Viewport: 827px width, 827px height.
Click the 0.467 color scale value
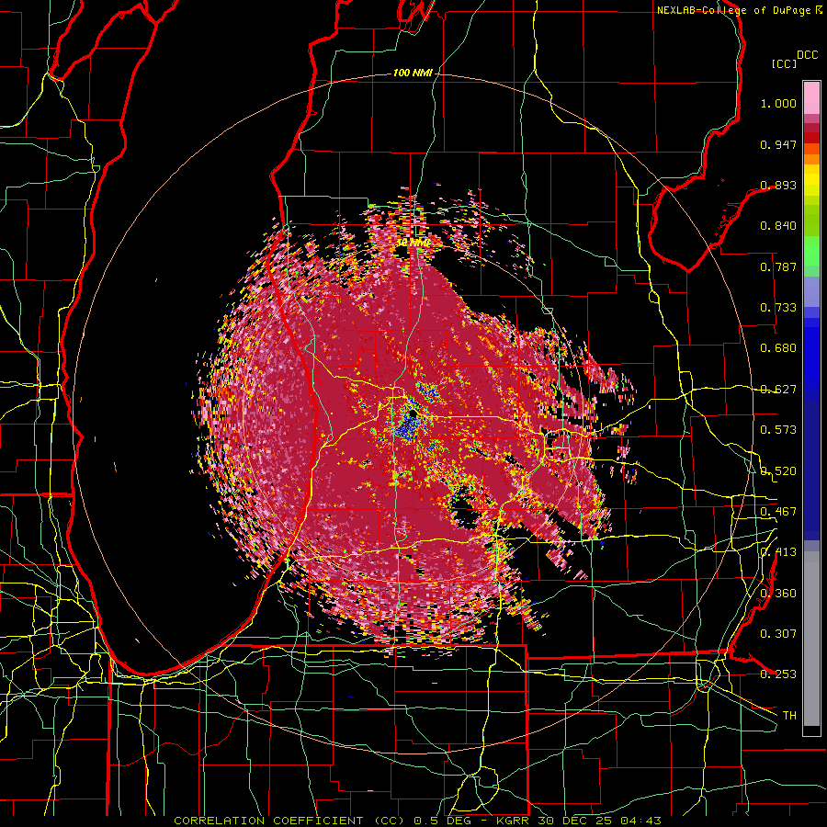(x=778, y=512)
